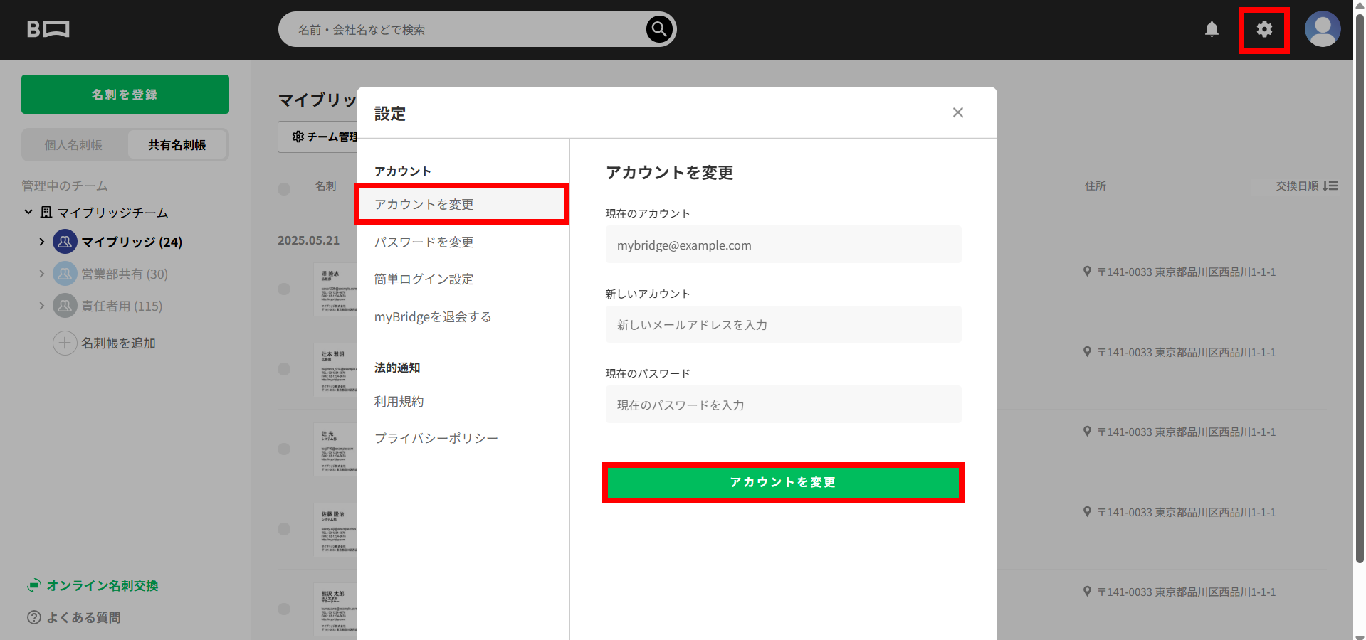Click the 交換日順 sort label
This screenshot has width=1366, height=640.
click(1297, 186)
